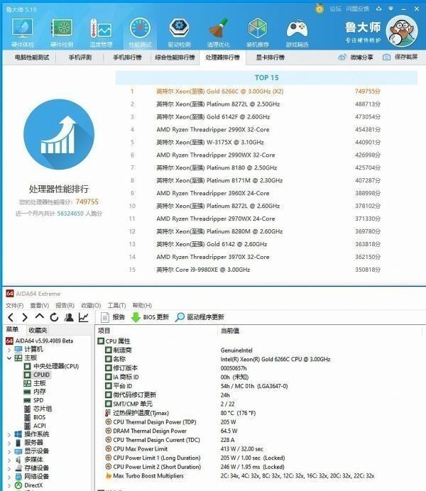Screen dimensions: 426x491
Task: Expand 服务器 tree node
Action: pos(9,443)
